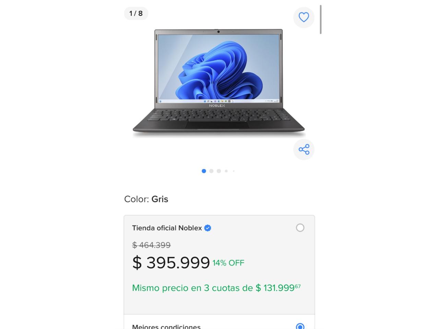
Task: Open the Noblex laptop product photo
Action: [x=219, y=83]
